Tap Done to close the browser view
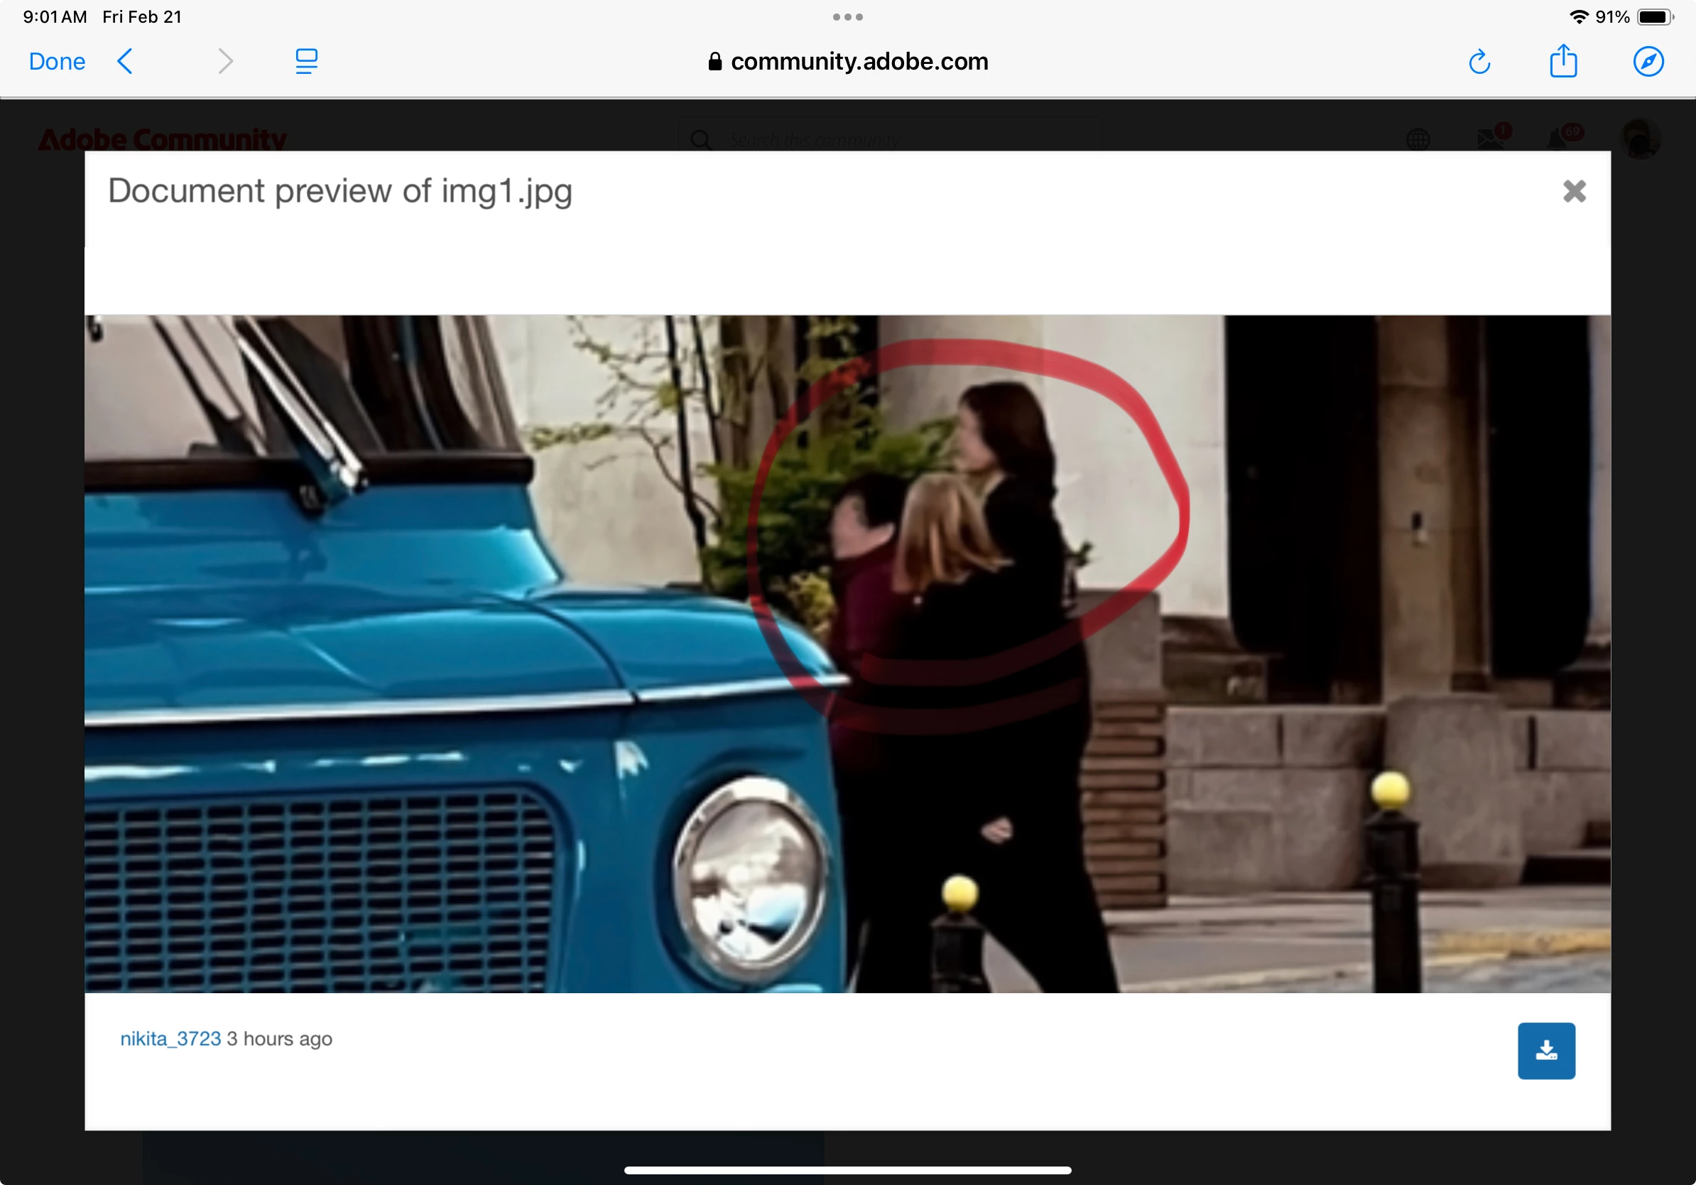 [57, 61]
